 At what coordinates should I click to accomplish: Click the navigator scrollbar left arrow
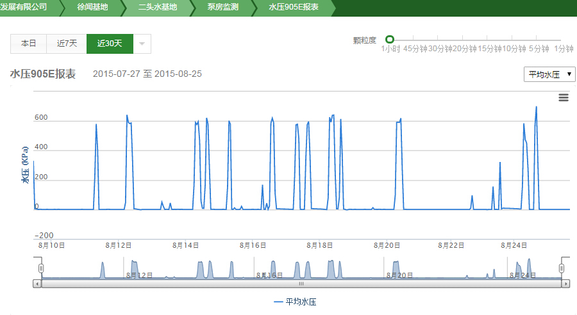(x=37, y=283)
